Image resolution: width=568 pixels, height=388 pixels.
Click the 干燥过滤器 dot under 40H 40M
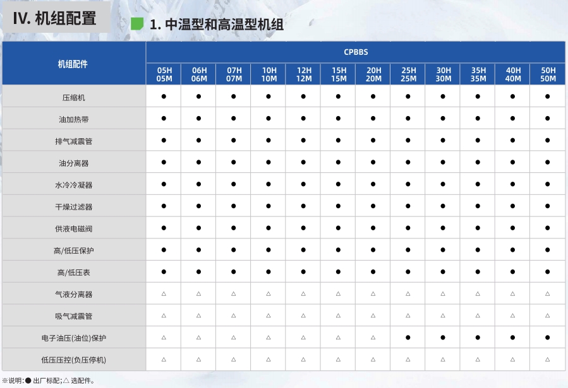(512, 206)
